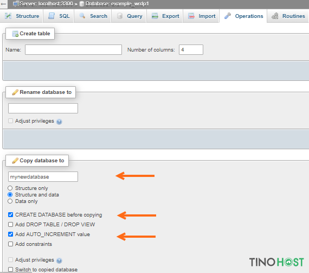The image size is (309, 273).
Task: Click the Operations wrench icon
Action: coord(228,16)
